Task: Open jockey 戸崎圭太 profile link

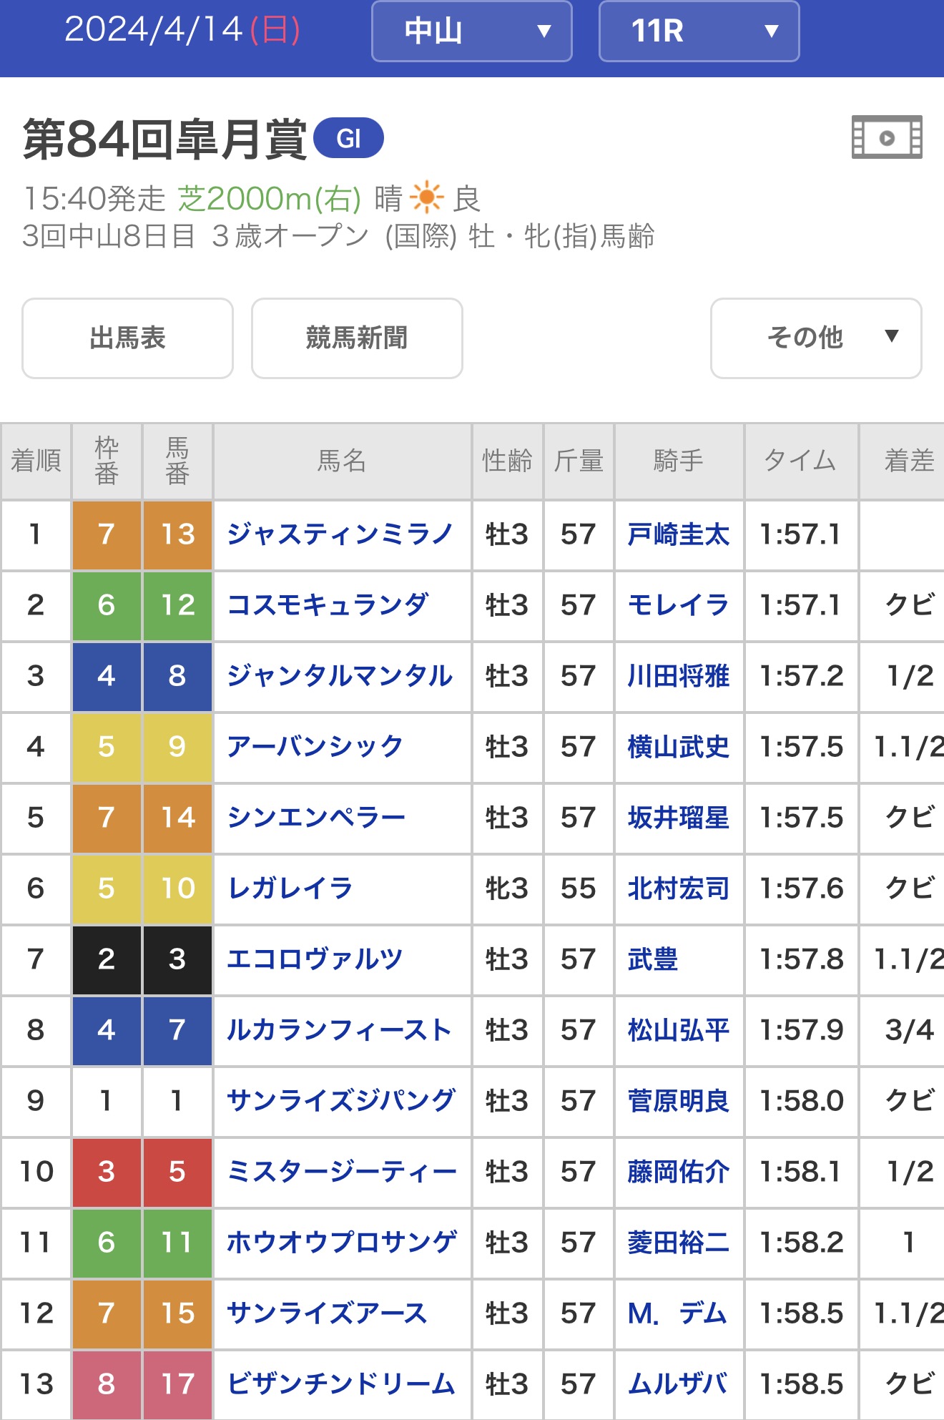Action: pyautogui.click(x=678, y=534)
